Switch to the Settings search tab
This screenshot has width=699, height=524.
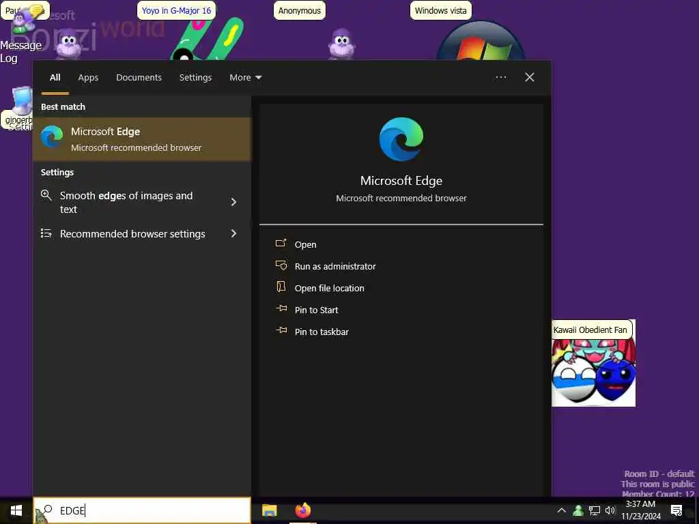click(196, 78)
